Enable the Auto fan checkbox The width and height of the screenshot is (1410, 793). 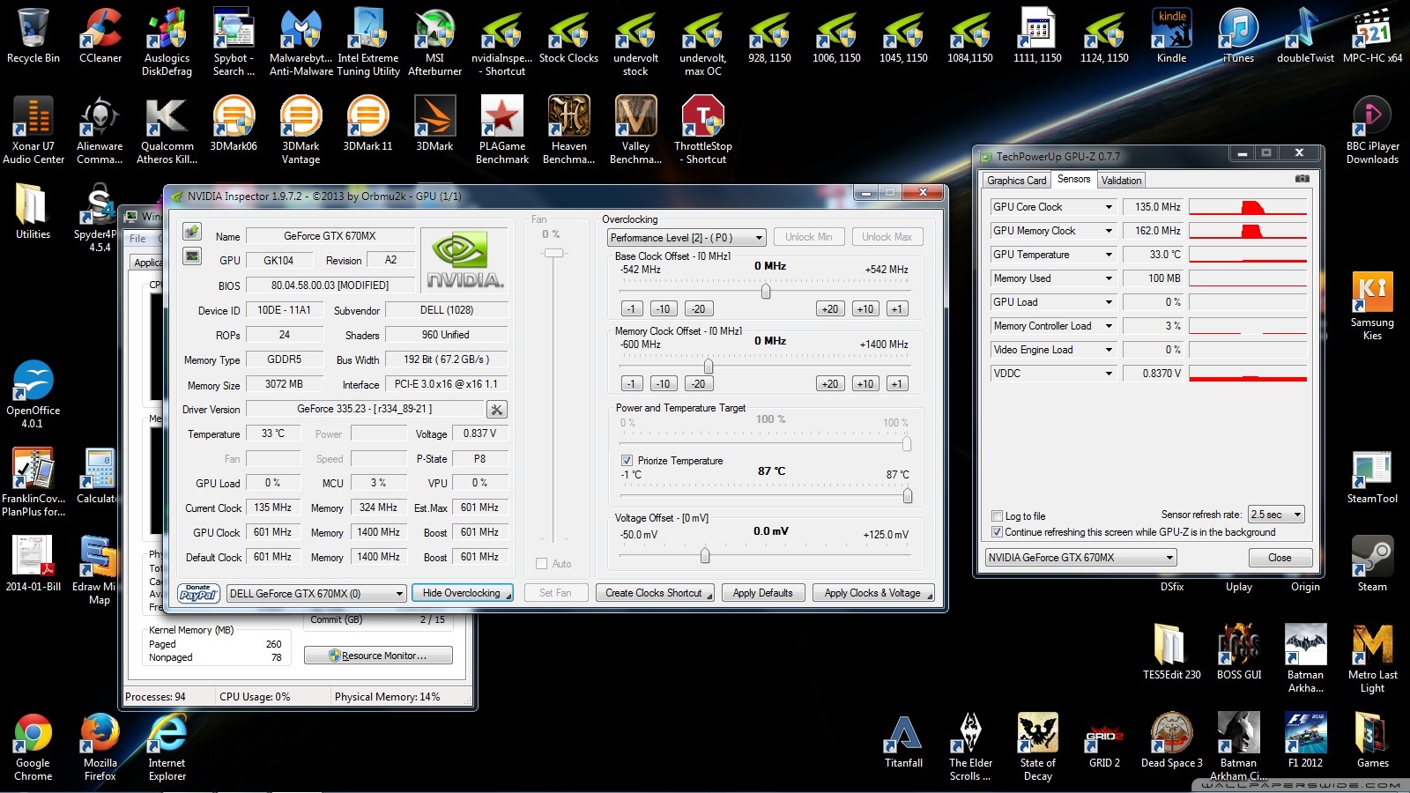tap(541, 564)
